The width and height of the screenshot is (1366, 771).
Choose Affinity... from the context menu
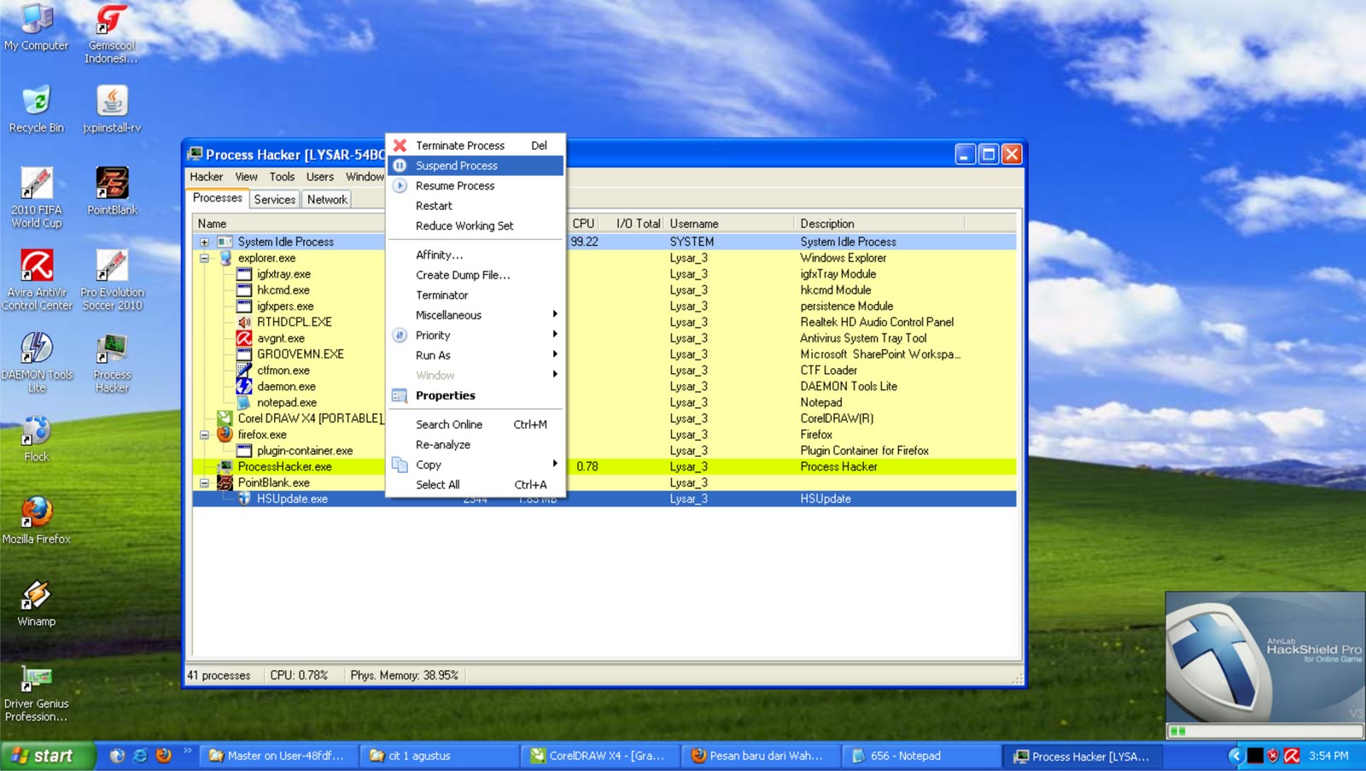click(x=476, y=254)
